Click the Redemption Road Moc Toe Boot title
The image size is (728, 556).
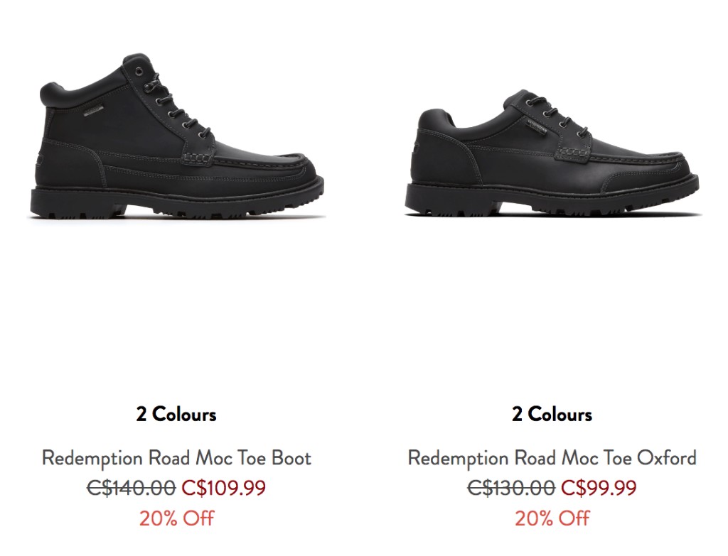(x=176, y=457)
